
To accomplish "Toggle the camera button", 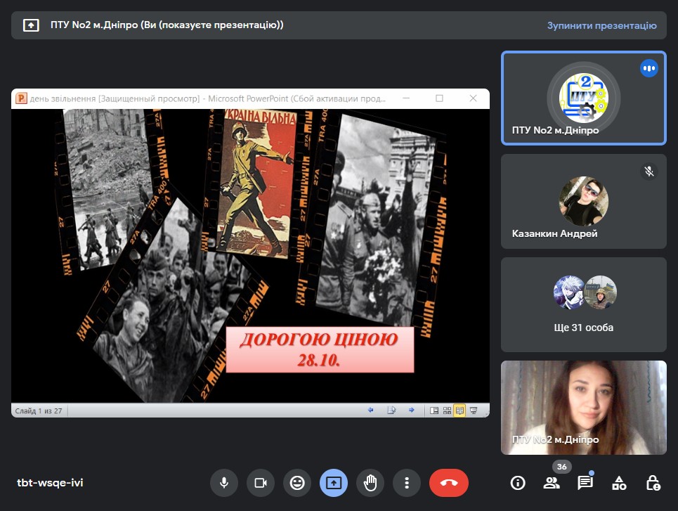I will (261, 483).
